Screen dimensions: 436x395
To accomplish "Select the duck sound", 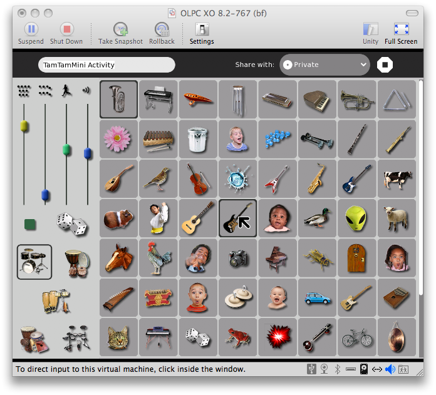I will click(317, 218).
